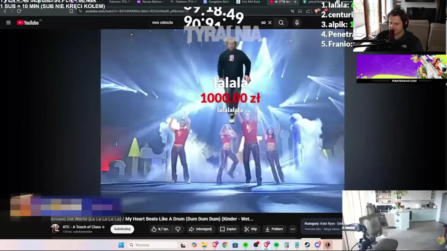Image resolution: width=447 pixels, height=251 pixels.
Task: Open Microsoft Store from the taskbar
Action: (x=235, y=245)
